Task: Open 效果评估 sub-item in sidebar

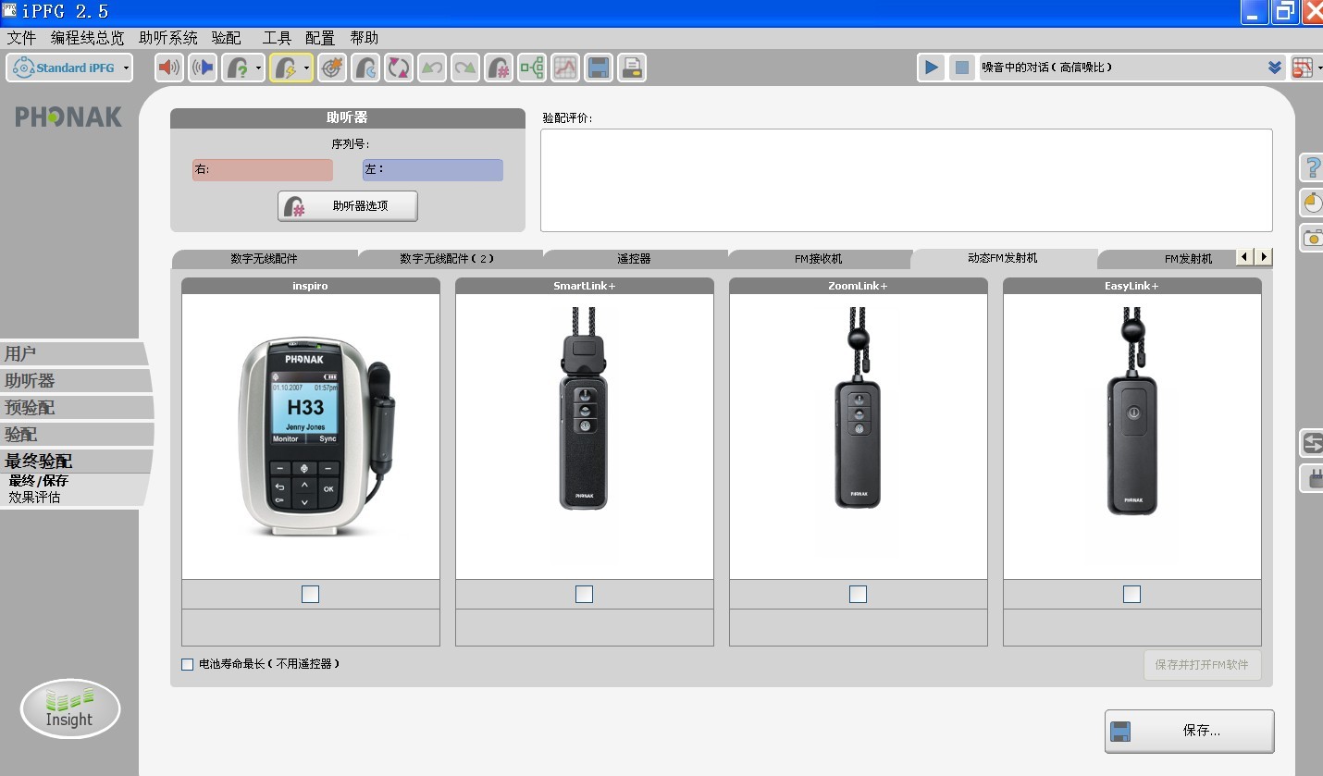Action: tap(35, 497)
